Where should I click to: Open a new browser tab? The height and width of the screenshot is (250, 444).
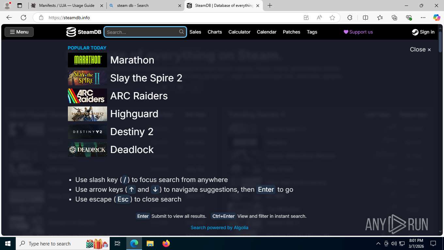pos(270,6)
